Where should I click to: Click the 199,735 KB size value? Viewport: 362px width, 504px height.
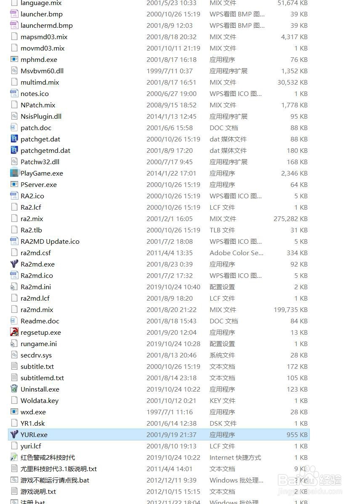pyautogui.click(x=291, y=310)
